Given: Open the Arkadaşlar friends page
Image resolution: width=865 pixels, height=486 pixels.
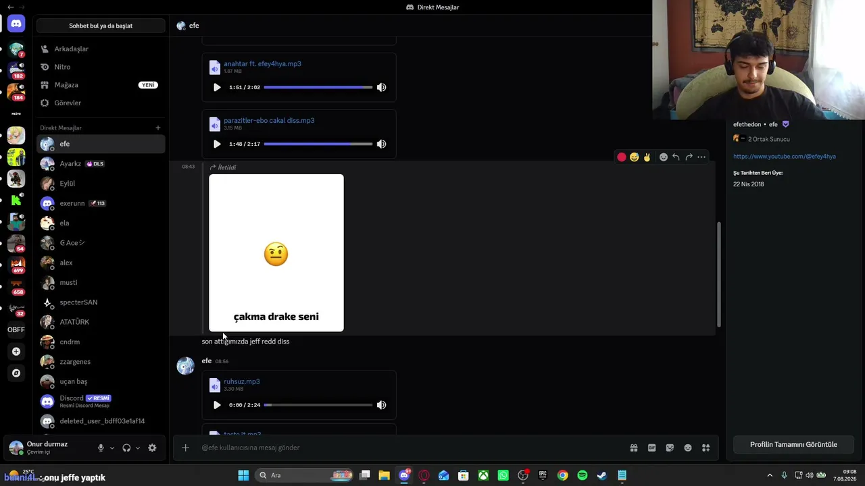Looking at the screenshot, I should point(101,49).
